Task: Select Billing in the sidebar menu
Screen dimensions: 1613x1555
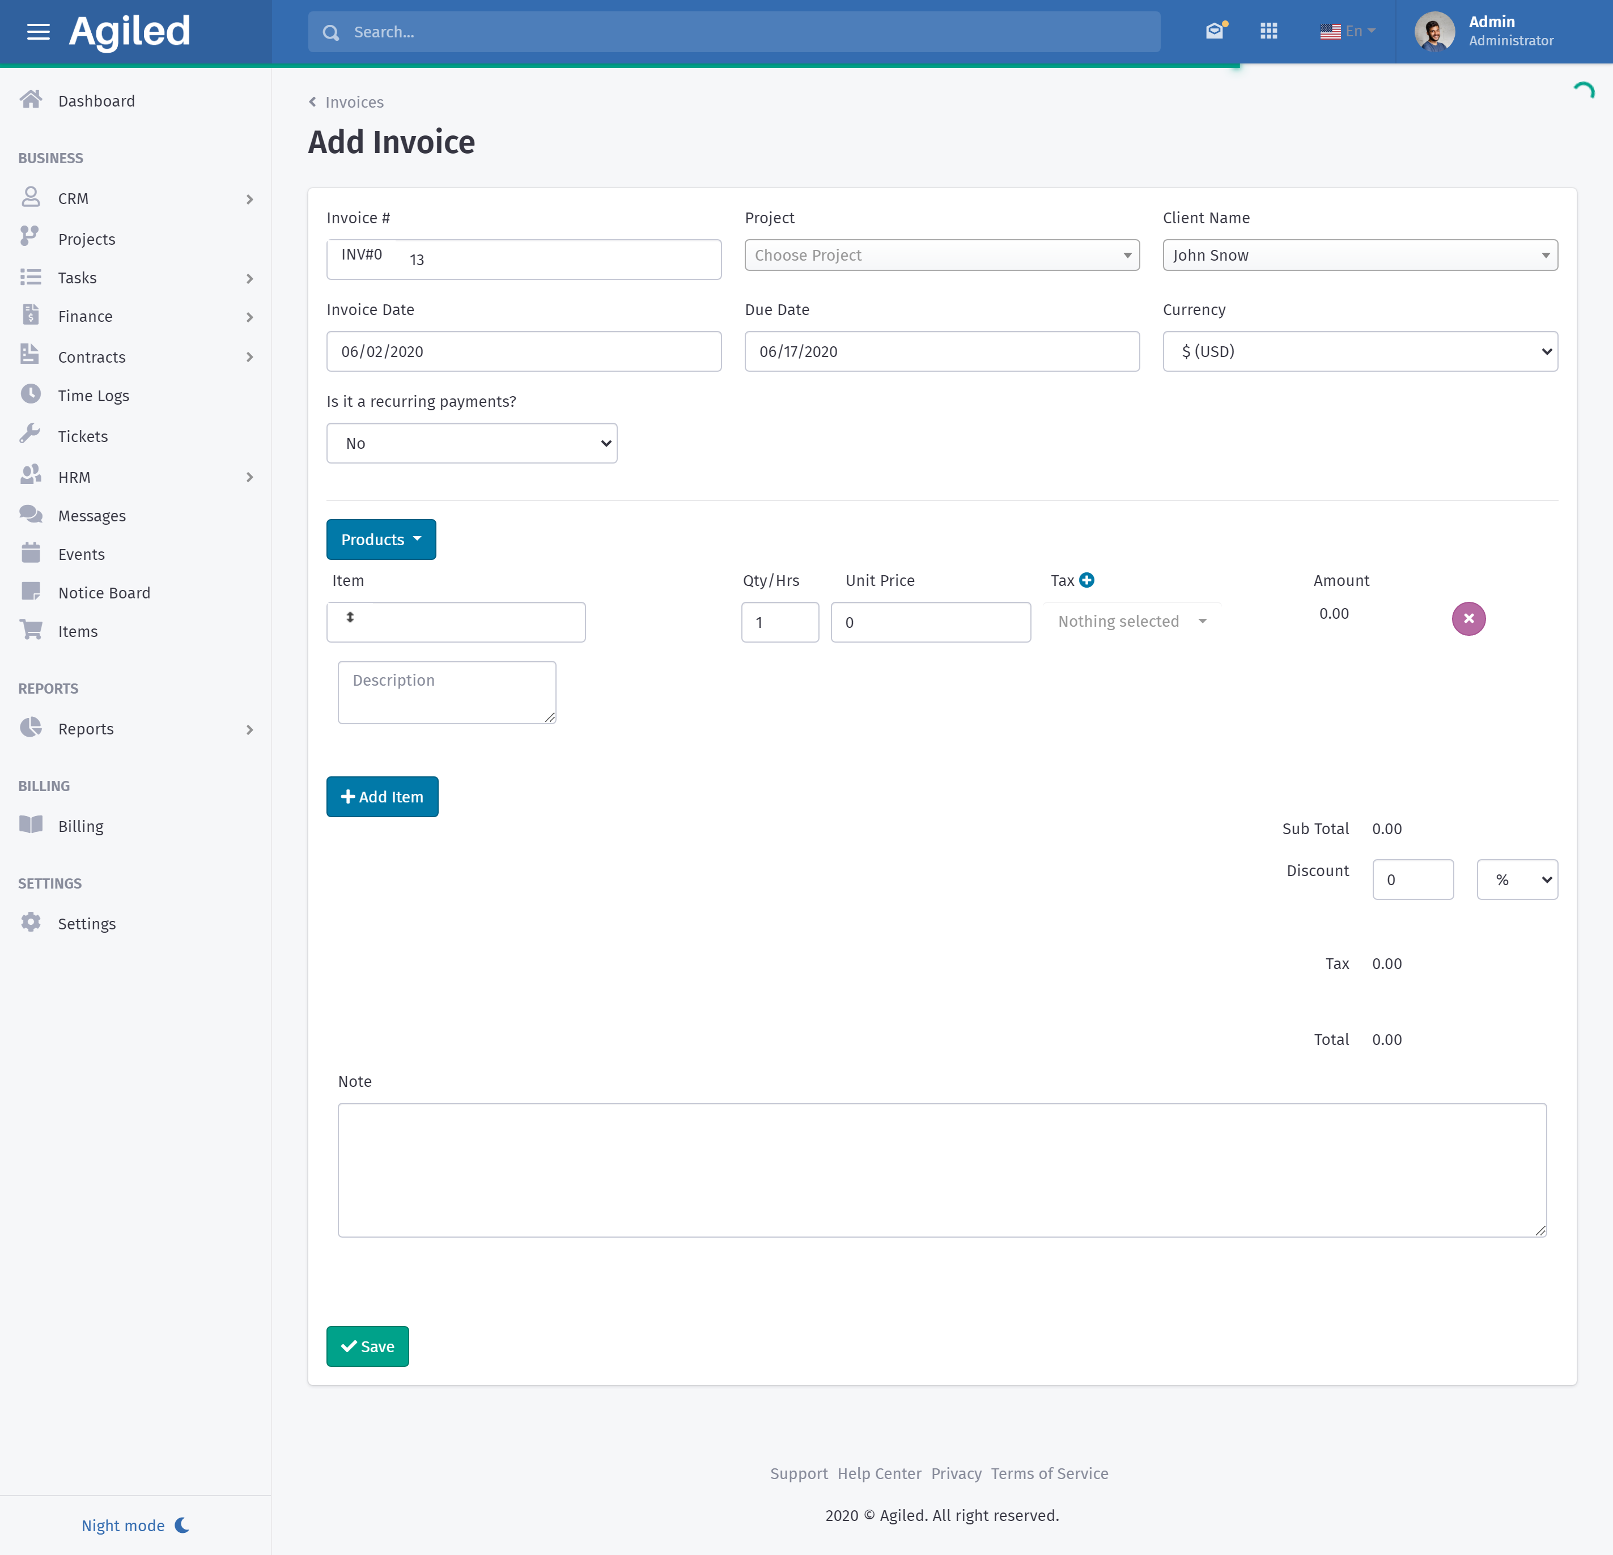Action: tap(80, 825)
